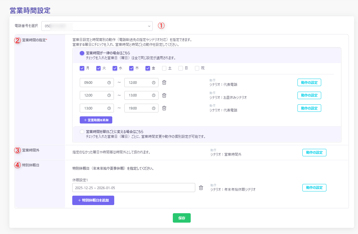Click 動作の設定 for 営業時間外 scenario

(314, 152)
